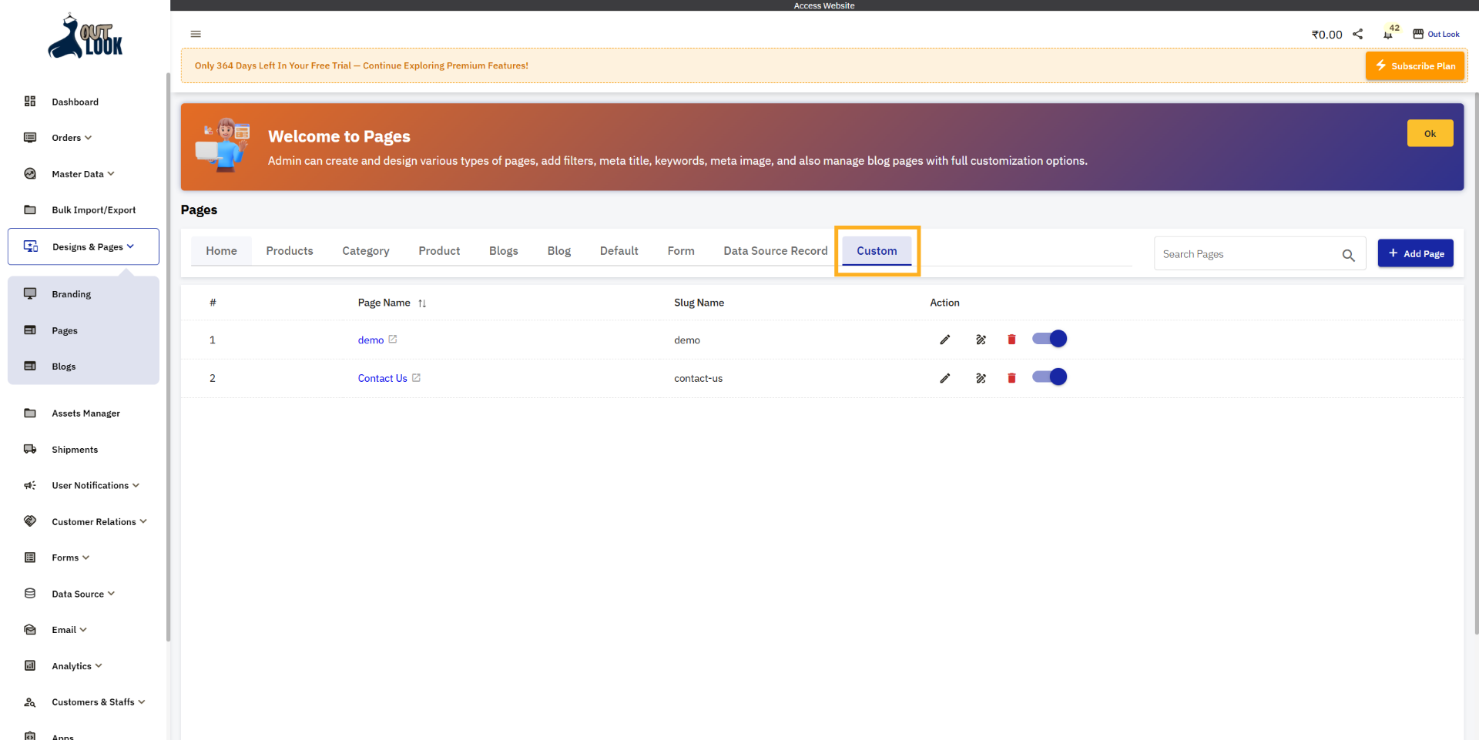Click the share icon in the top bar
The height and width of the screenshot is (740, 1479).
(x=1357, y=34)
